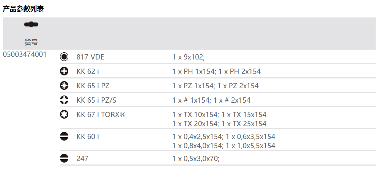The height and width of the screenshot is (180, 384).
Task: Click the blade icon above 货号 header
Action: click(31, 25)
